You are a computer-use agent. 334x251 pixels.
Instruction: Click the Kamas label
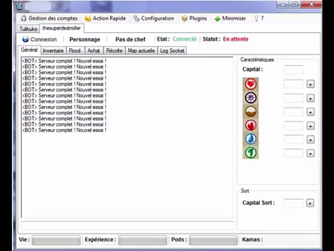click(x=253, y=240)
